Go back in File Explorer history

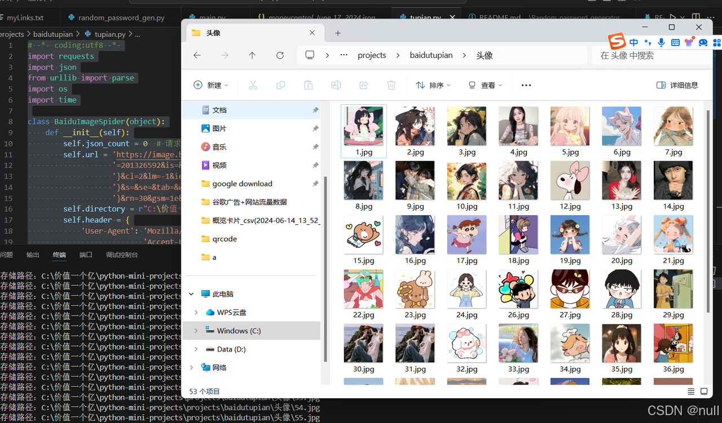point(197,55)
